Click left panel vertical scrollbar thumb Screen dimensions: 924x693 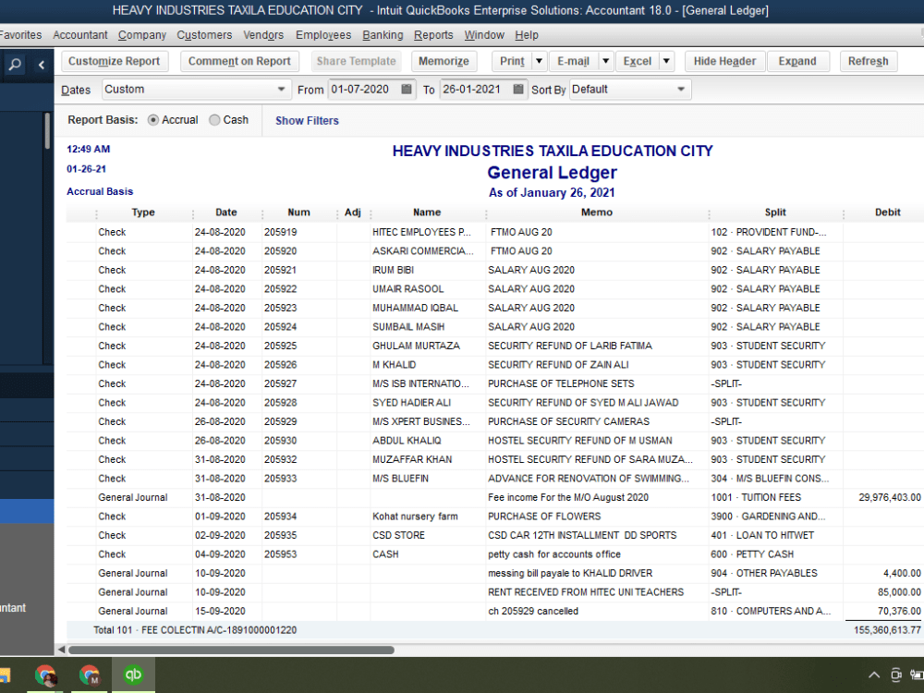47,131
